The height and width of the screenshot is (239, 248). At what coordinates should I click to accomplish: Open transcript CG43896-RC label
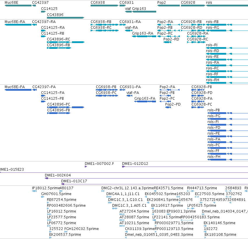[59, 39]
